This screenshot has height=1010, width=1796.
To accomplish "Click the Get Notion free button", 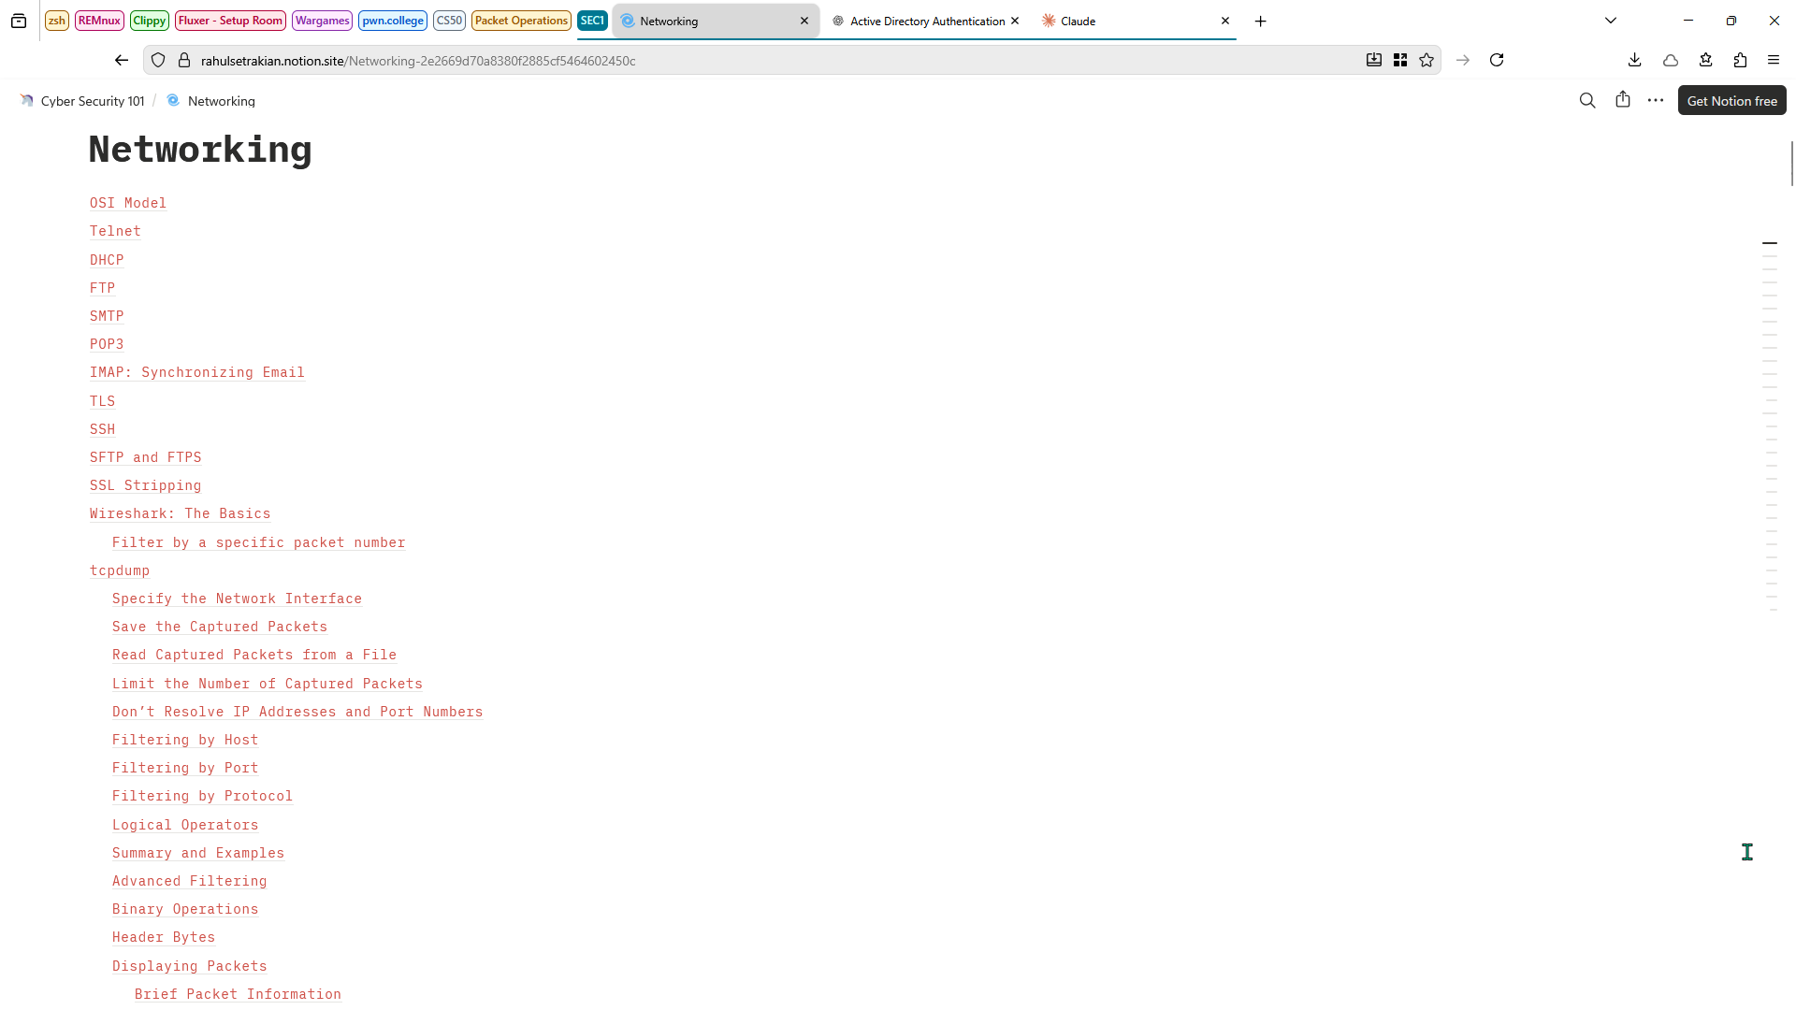I will pos(1731,100).
